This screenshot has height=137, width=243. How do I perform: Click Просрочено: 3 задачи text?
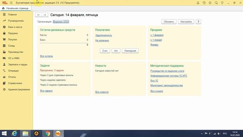click(x=52, y=70)
